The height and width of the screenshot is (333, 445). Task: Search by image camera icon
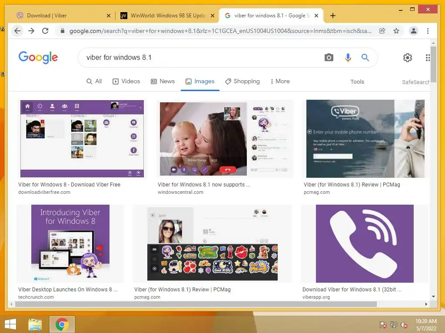[329, 58]
